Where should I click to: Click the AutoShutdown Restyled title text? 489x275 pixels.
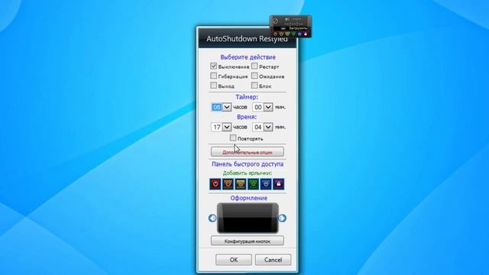click(247, 39)
